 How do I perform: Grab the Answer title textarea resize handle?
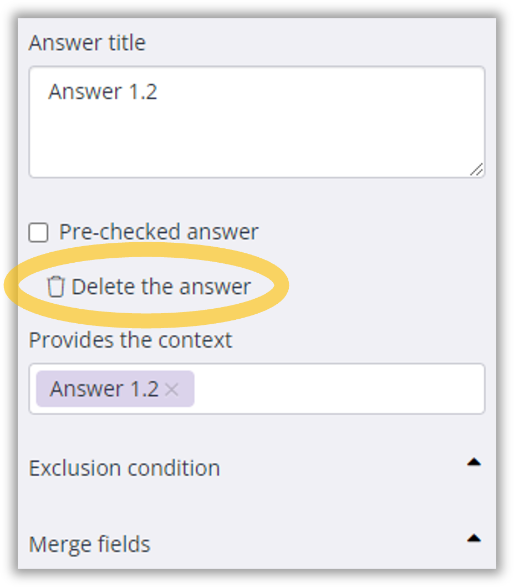tap(477, 170)
